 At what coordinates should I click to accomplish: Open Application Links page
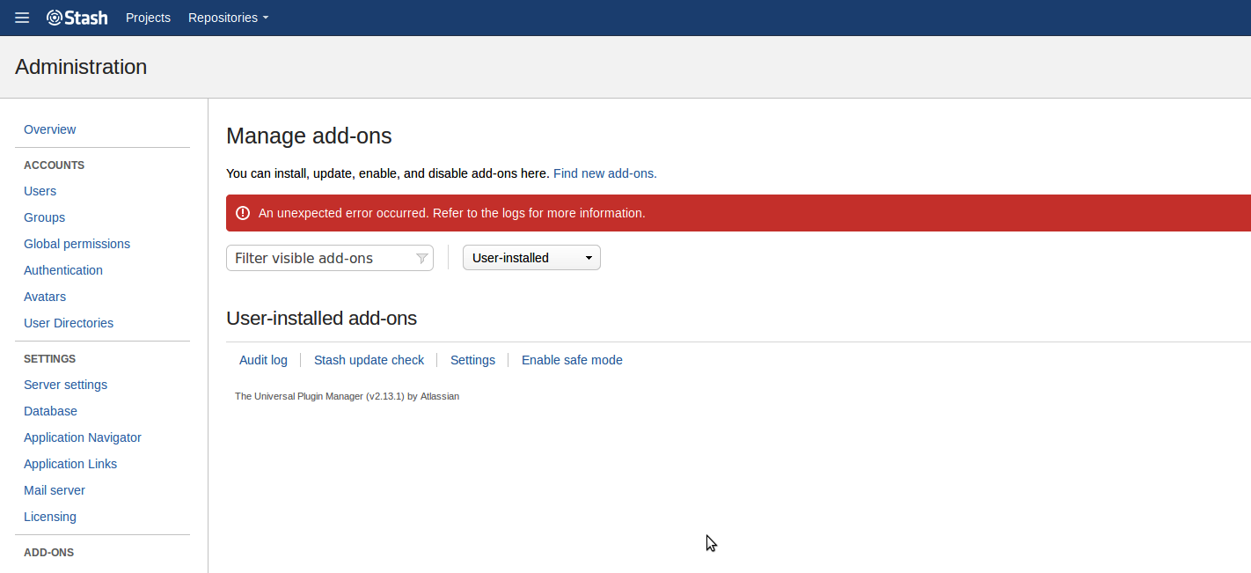coord(70,464)
